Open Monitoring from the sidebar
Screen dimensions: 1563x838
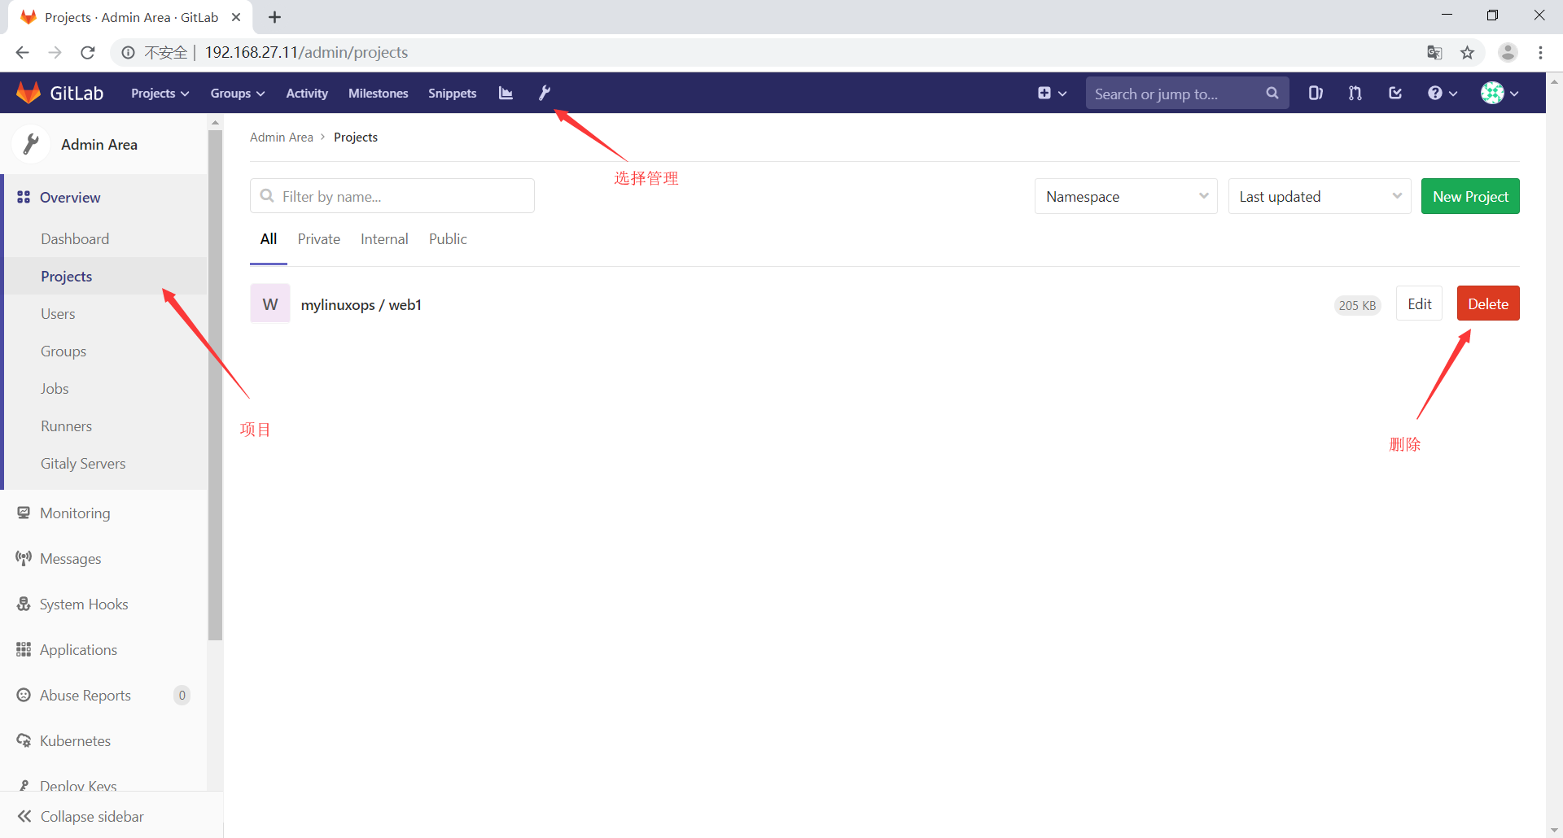[74, 513]
